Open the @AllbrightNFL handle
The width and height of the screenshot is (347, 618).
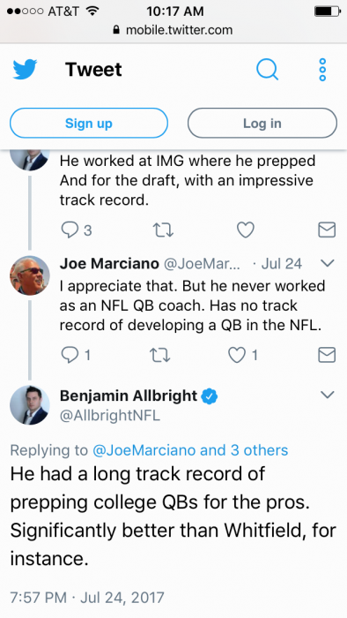click(109, 416)
